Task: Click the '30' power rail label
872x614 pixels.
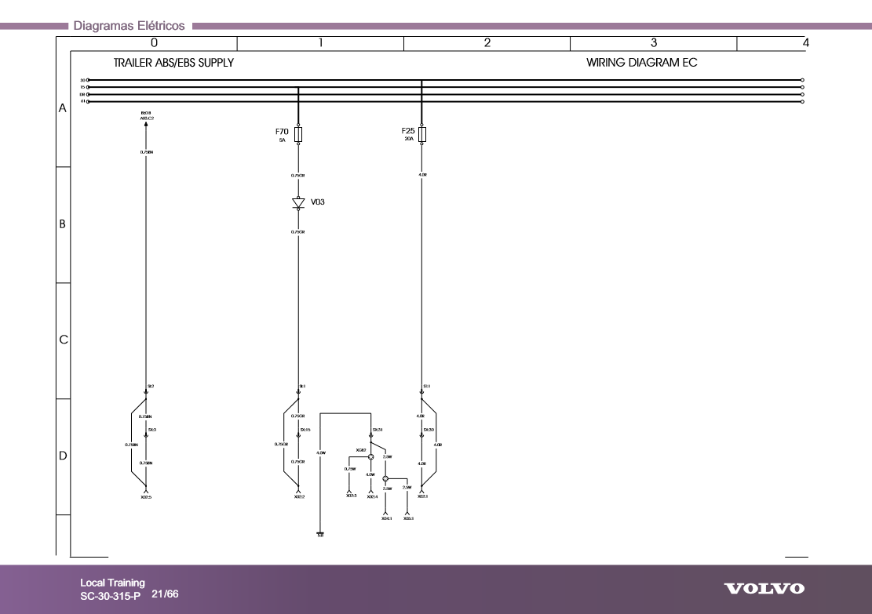Action: [82, 80]
